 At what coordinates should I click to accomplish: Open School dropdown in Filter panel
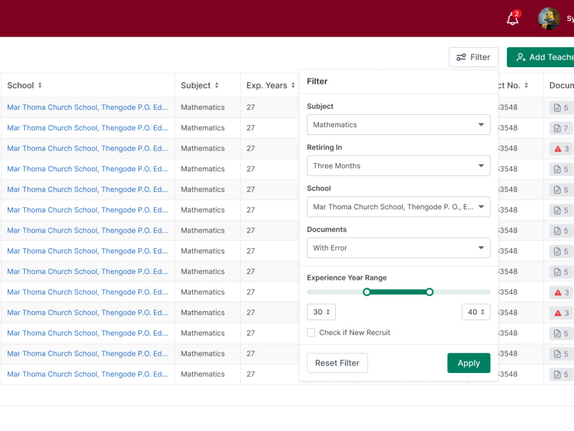click(398, 207)
